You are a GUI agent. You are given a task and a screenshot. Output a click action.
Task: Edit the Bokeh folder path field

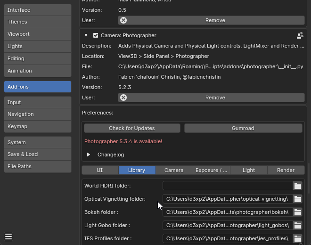click(228, 212)
